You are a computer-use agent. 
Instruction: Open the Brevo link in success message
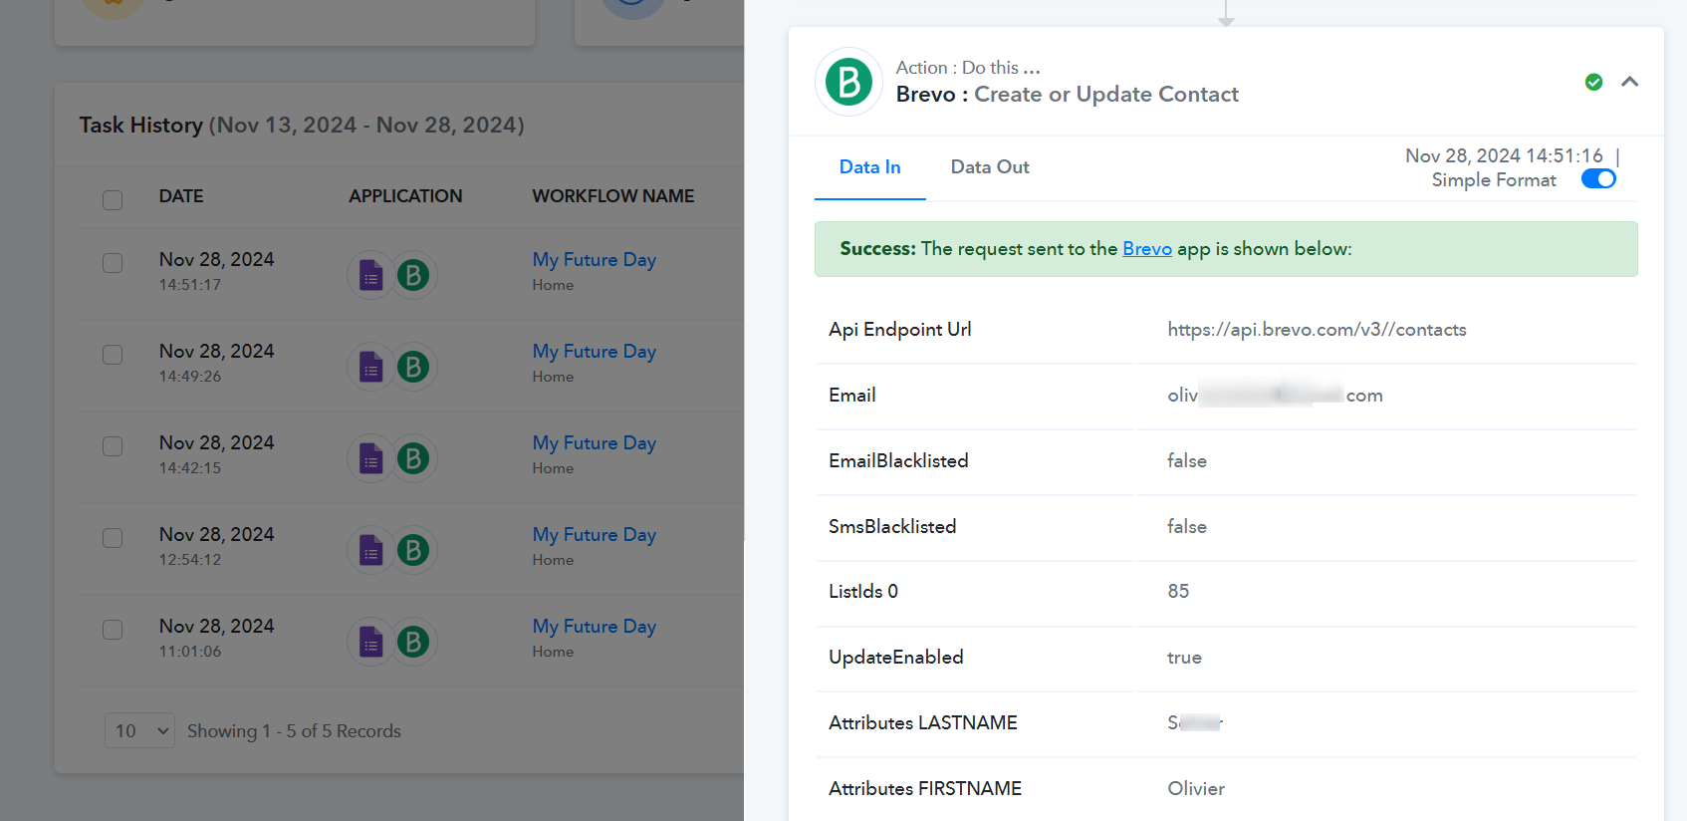[x=1147, y=249]
